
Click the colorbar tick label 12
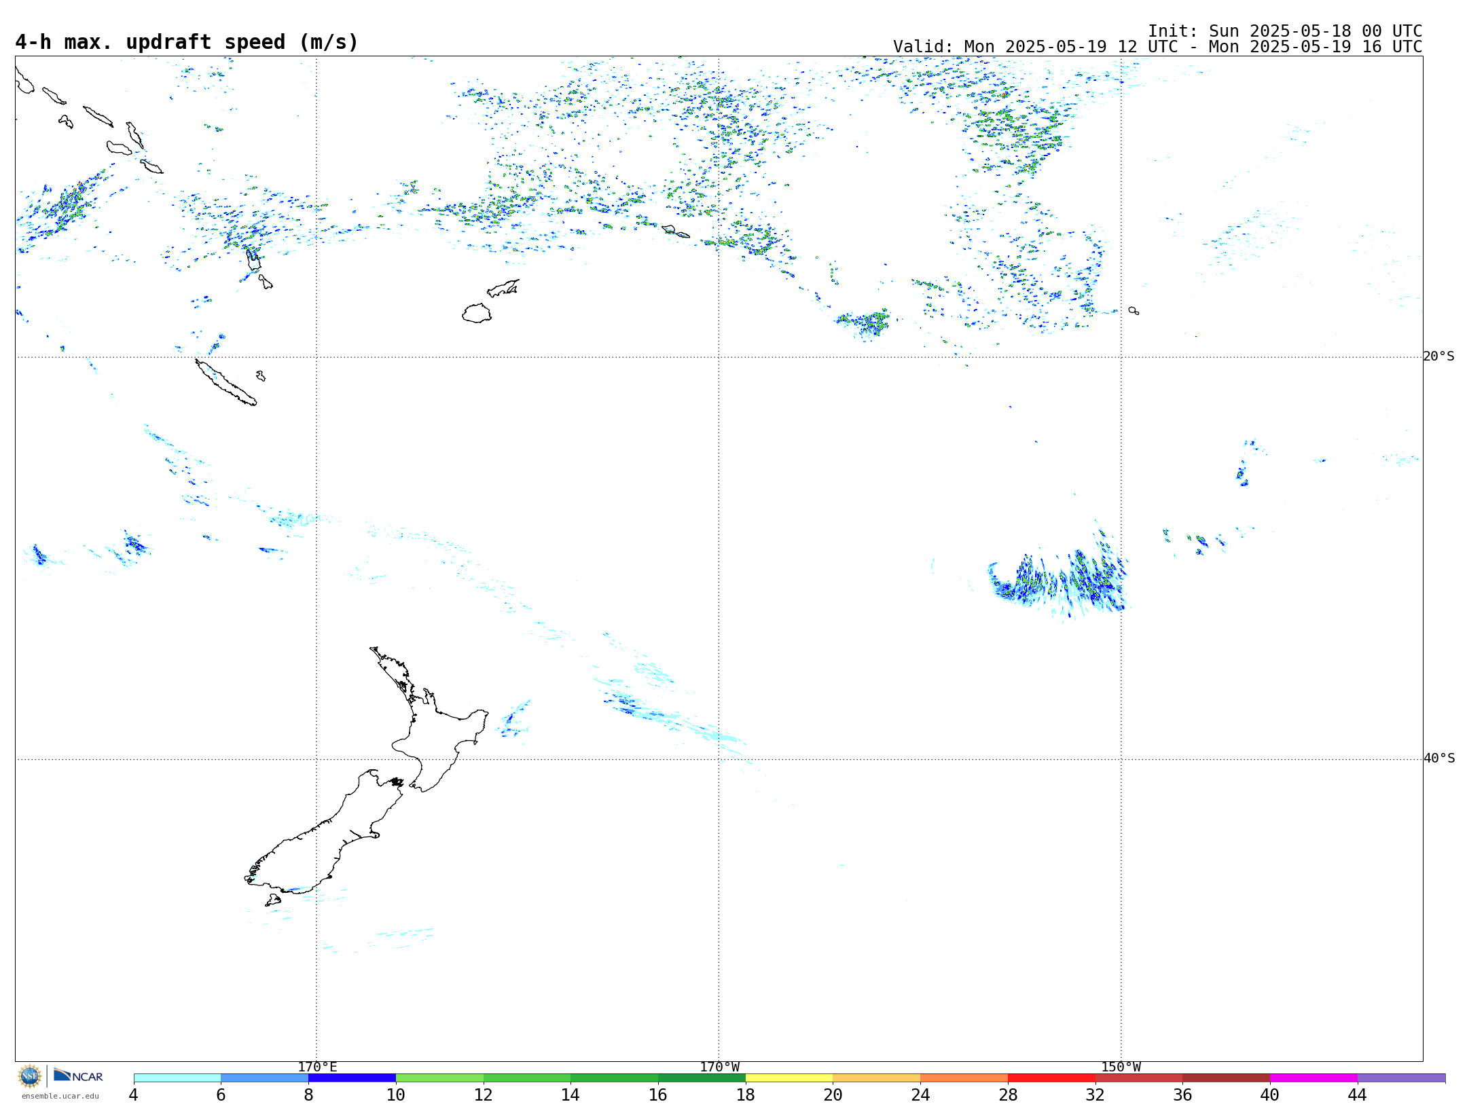[x=484, y=1094]
